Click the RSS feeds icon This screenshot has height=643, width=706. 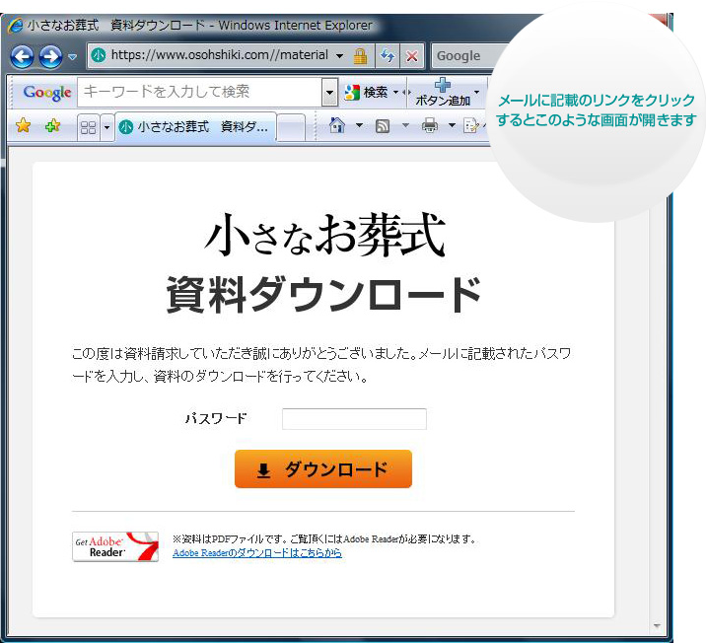(x=383, y=126)
